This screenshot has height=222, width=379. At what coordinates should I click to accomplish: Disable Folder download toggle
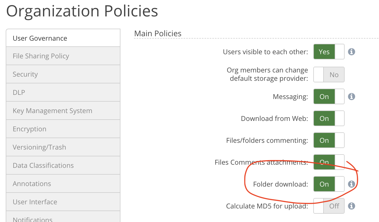click(x=329, y=184)
